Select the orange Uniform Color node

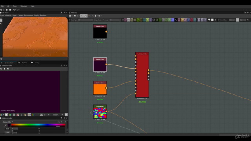click(100, 88)
